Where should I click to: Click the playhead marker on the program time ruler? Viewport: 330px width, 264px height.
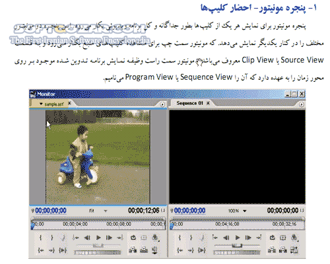[172, 226]
